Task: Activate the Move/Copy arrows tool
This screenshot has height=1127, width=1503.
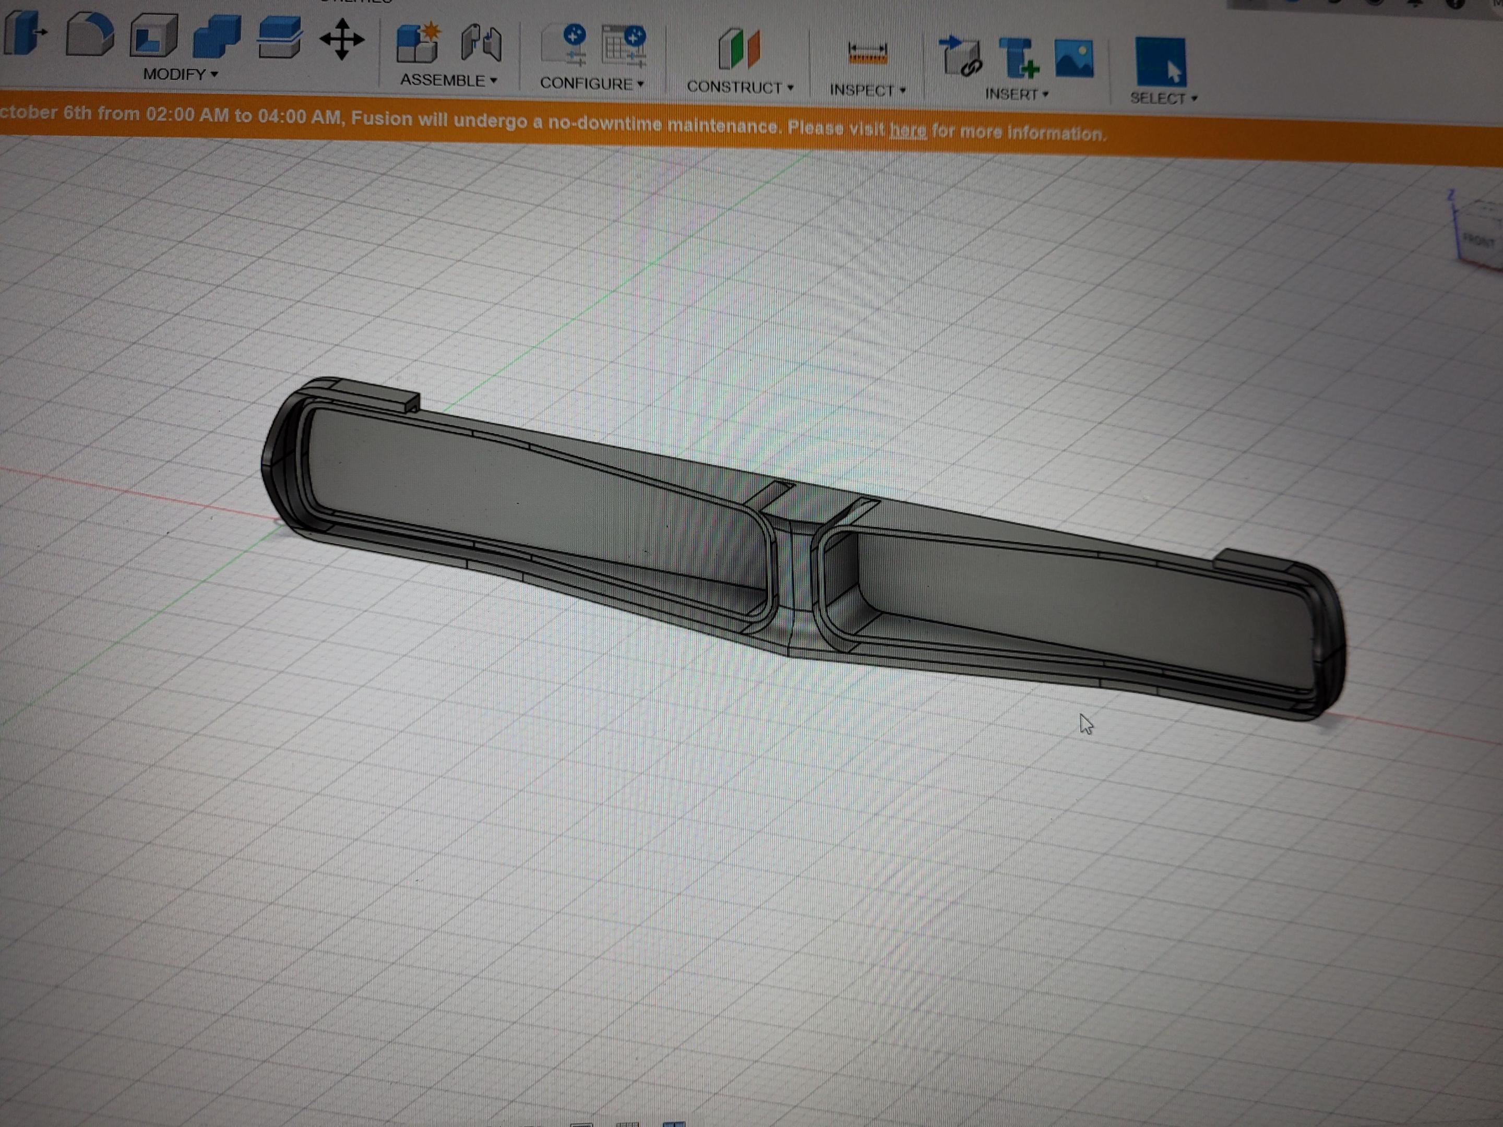Action: point(342,39)
